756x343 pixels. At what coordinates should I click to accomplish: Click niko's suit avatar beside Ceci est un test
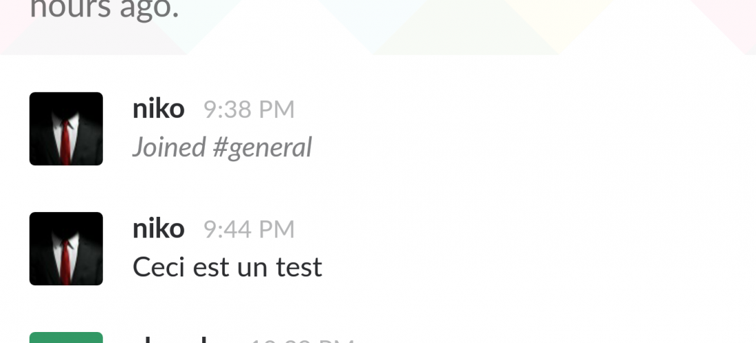pos(66,249)
